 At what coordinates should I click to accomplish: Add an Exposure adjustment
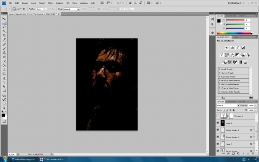[x=243, y=48]
